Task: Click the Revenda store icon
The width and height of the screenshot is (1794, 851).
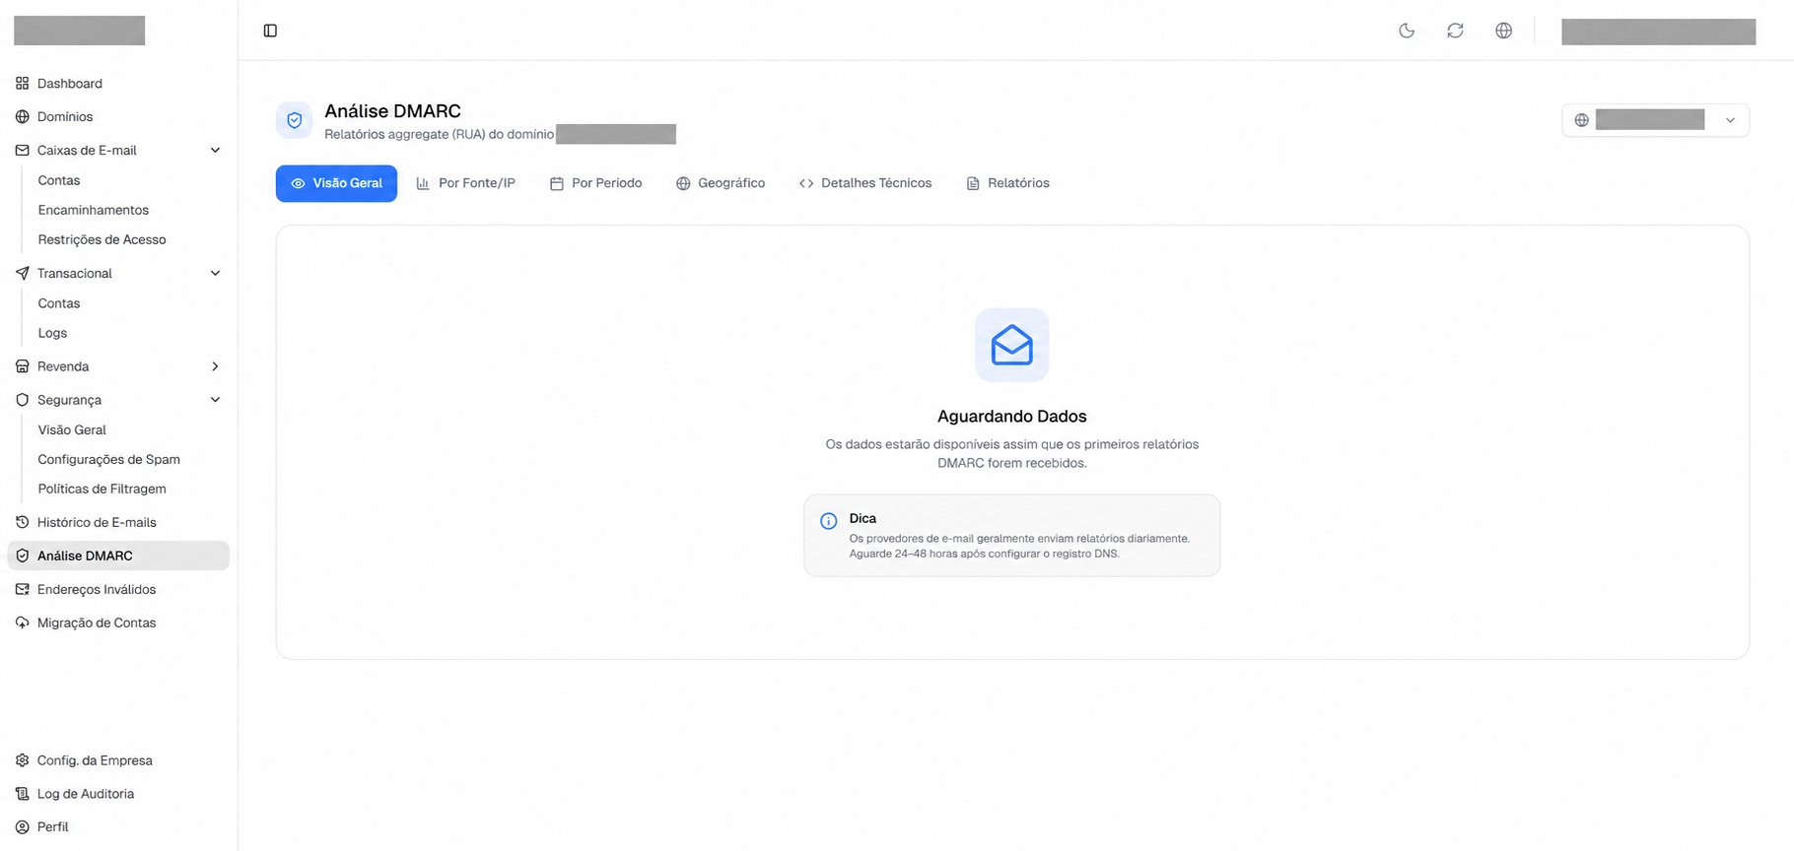Action: click(23, 366)
